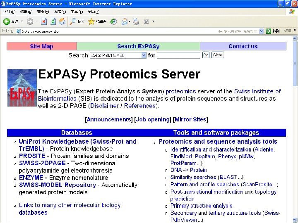
Task: Expand the address bar dropdown arrow
Action: (262, 31)
